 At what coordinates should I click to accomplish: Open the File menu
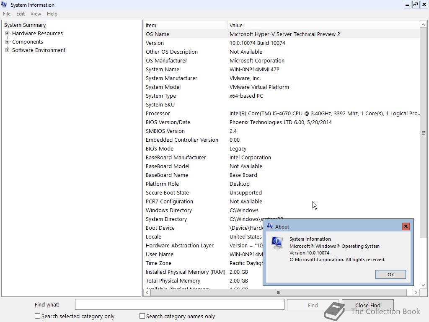(7, 14)
